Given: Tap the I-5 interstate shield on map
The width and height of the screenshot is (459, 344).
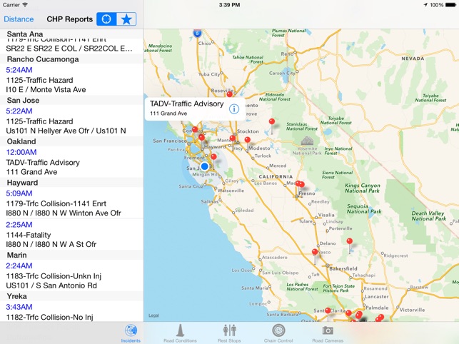Looking at the screenshot, I should coord(197,33).
